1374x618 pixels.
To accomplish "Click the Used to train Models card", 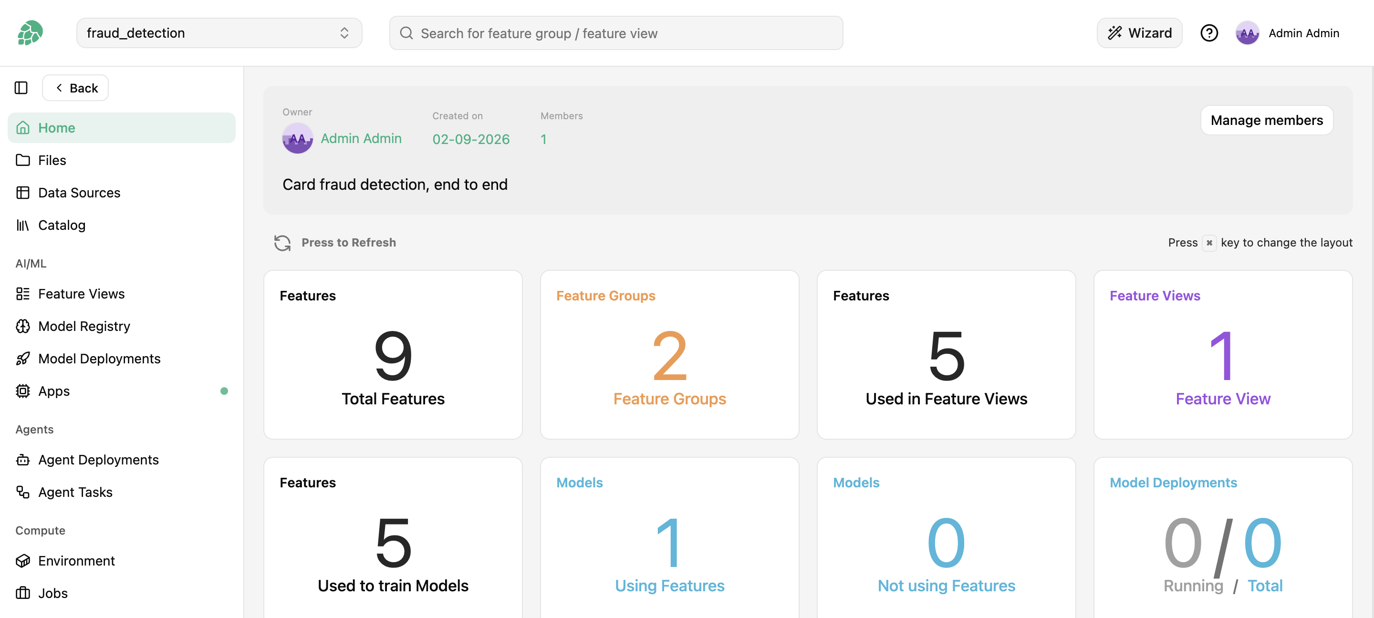I will [x=393, y=537].
